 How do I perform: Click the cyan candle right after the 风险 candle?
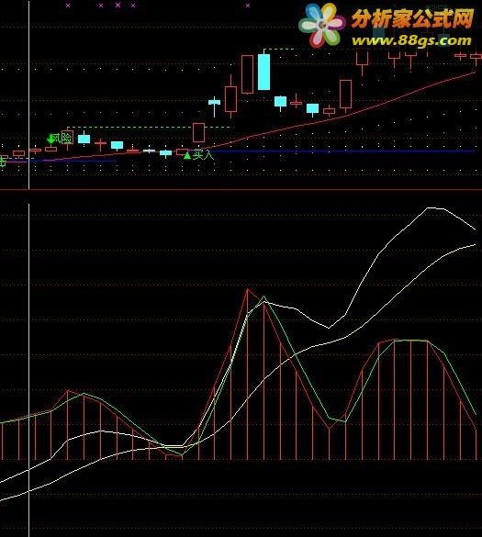point(84,139)
